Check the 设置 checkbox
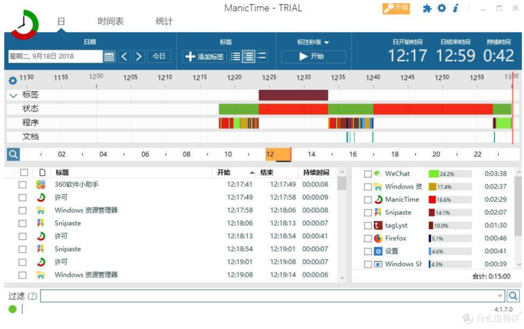 (368, 251)
